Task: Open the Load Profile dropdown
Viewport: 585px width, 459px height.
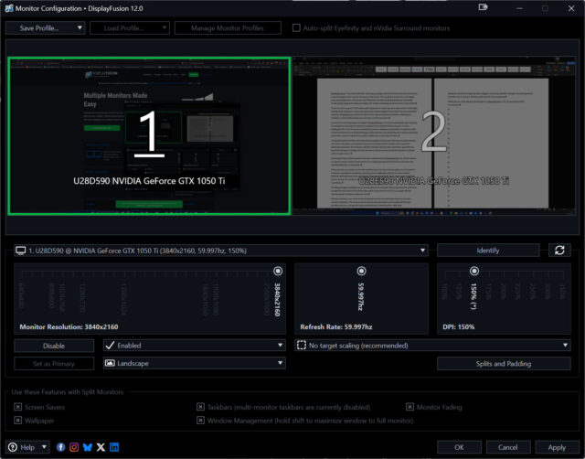Action: pyautogui.click(x=130, y=28)
